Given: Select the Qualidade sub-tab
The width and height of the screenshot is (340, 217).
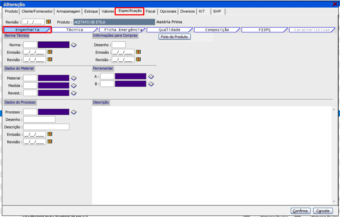Looking at the screenshot, I should pyautogui.click(x=169, y=30).
